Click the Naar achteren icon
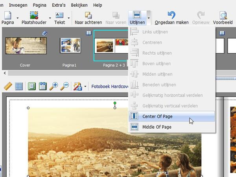236x177 pixels. point(88,15)
